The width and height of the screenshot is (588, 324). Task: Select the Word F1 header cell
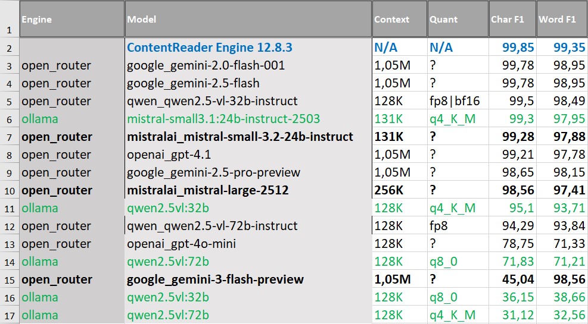click(562, 18)
